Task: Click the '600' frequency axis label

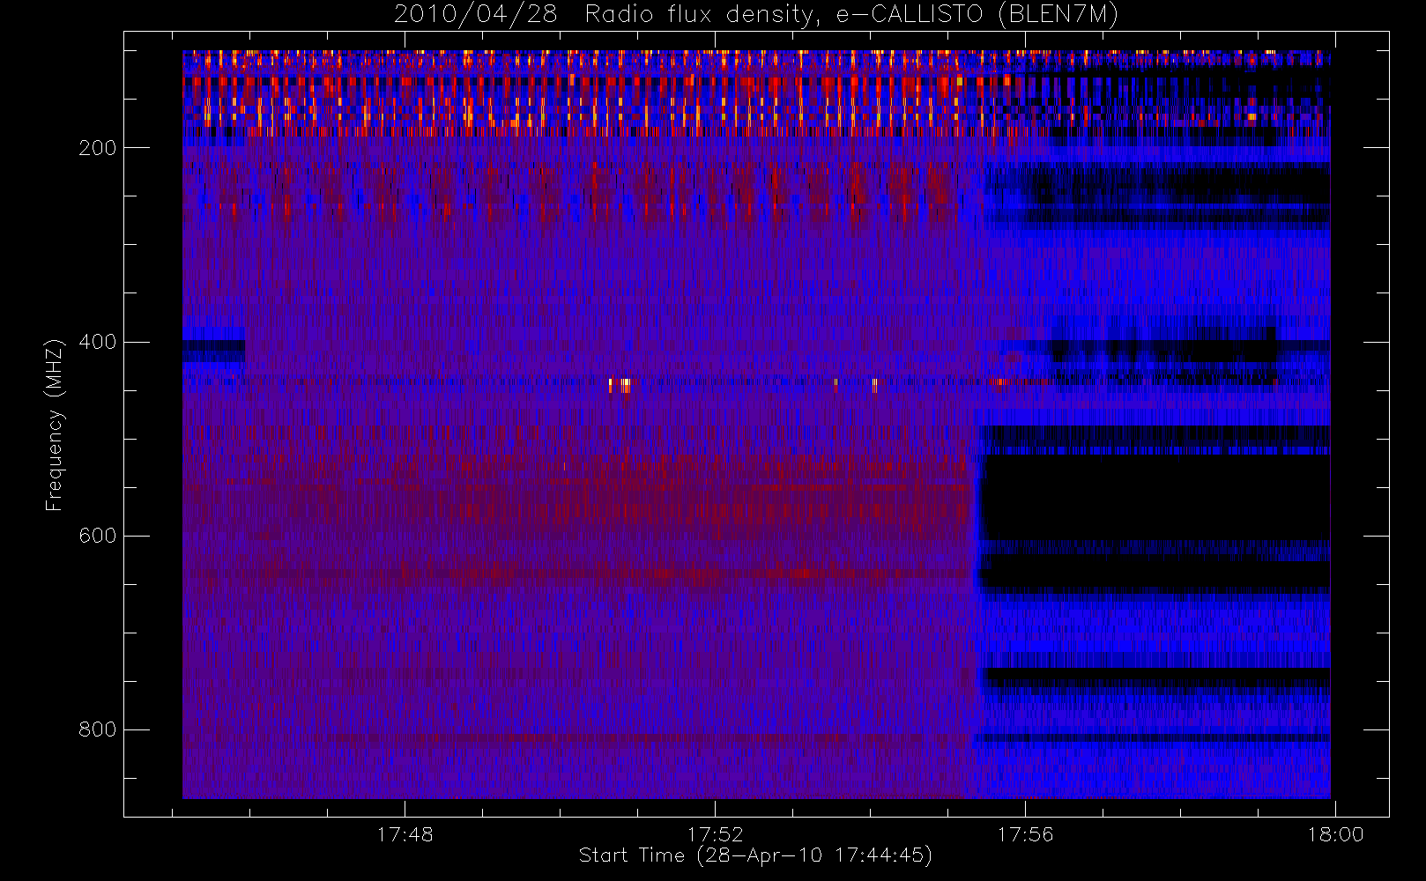Action: coord(97,536)
